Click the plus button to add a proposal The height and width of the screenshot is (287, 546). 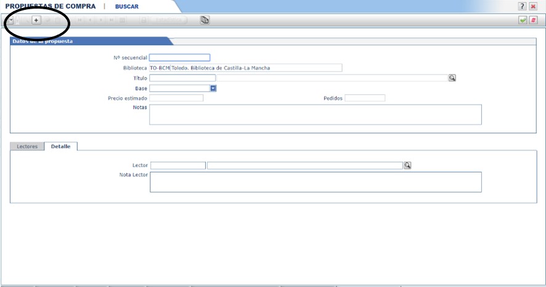point(36,20)
